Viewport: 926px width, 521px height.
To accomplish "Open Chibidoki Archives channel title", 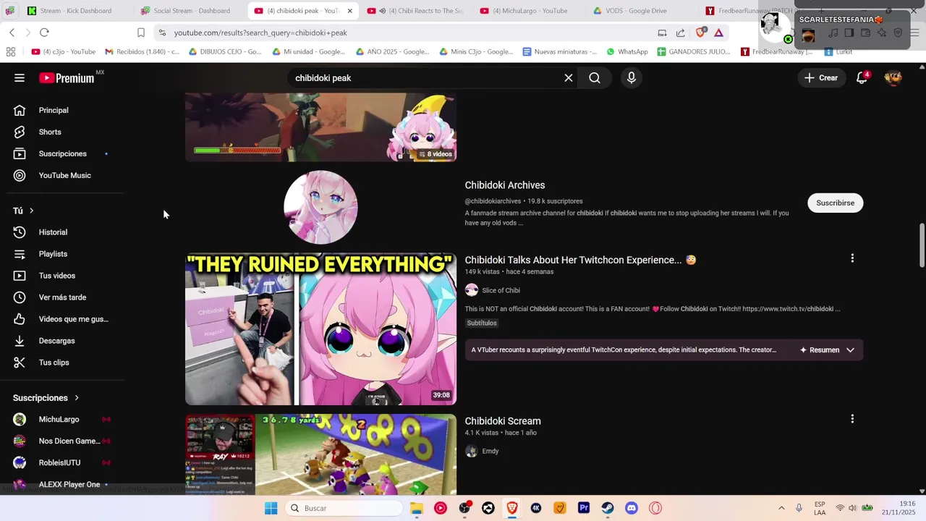I will click(504, 185).
